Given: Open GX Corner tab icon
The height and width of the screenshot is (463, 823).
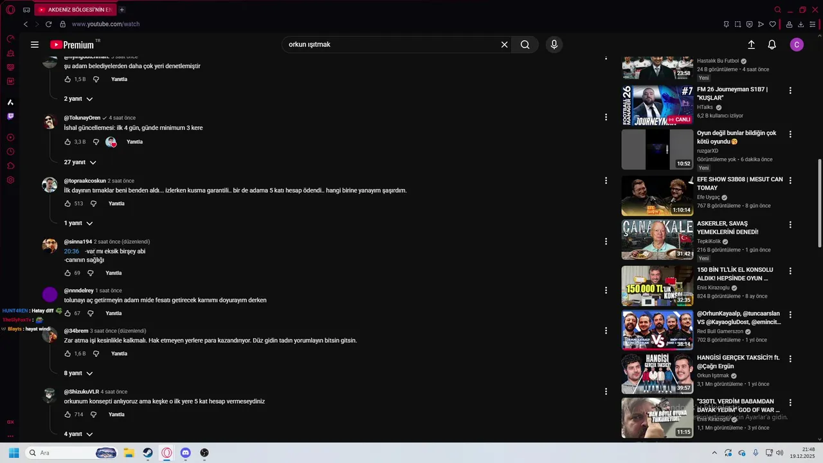Looking at the screenshot, I should pos(26,10).
